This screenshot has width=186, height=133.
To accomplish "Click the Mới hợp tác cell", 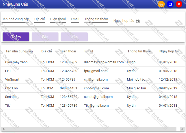I will pyautogui.click(x=136, y=80).
